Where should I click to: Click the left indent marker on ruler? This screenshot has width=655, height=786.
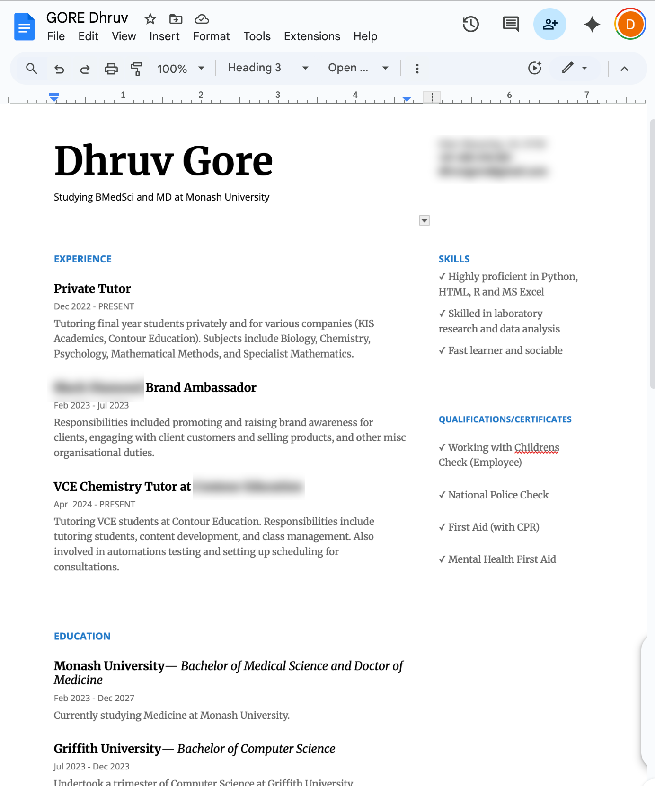point(54,98)
